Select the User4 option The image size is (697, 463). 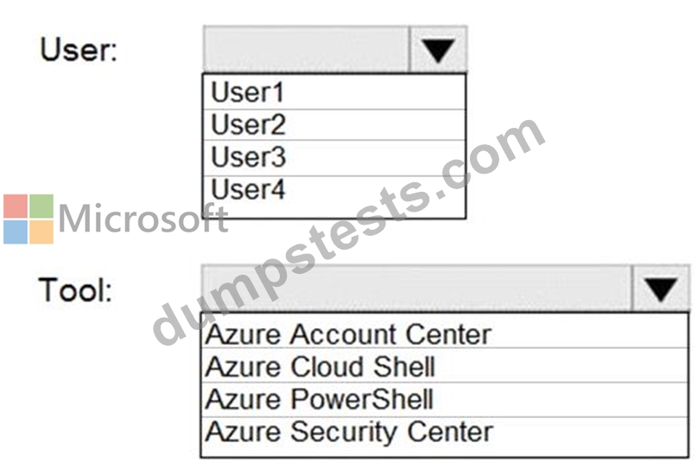(x=334, y=190)
